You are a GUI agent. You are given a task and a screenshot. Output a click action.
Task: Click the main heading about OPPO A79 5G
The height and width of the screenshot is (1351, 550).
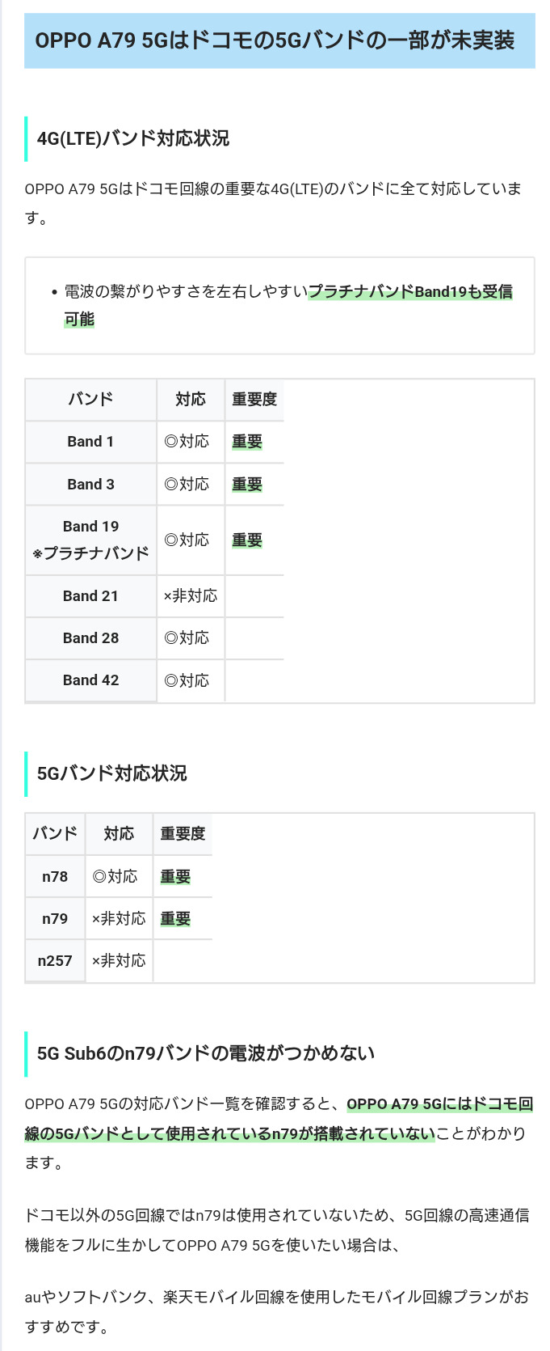(x=275, y=40)
